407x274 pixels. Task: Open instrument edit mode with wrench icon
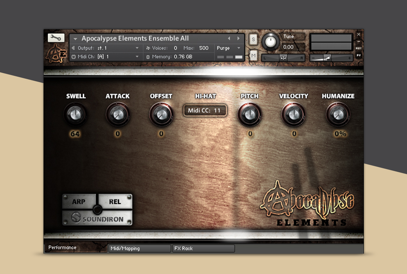pos(56,38)
